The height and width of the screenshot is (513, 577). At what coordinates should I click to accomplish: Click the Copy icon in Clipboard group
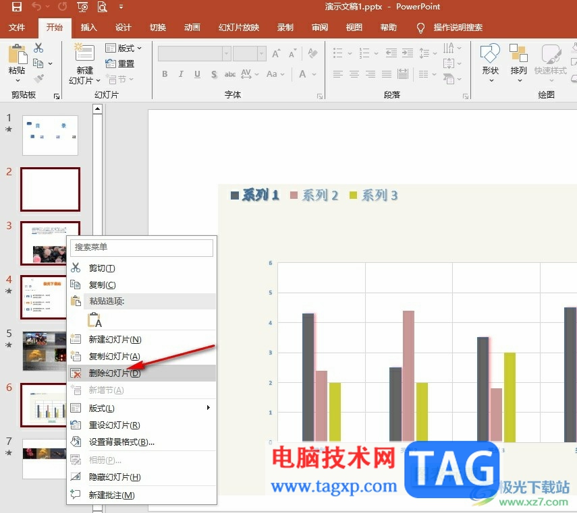click(x=38, y=63)
